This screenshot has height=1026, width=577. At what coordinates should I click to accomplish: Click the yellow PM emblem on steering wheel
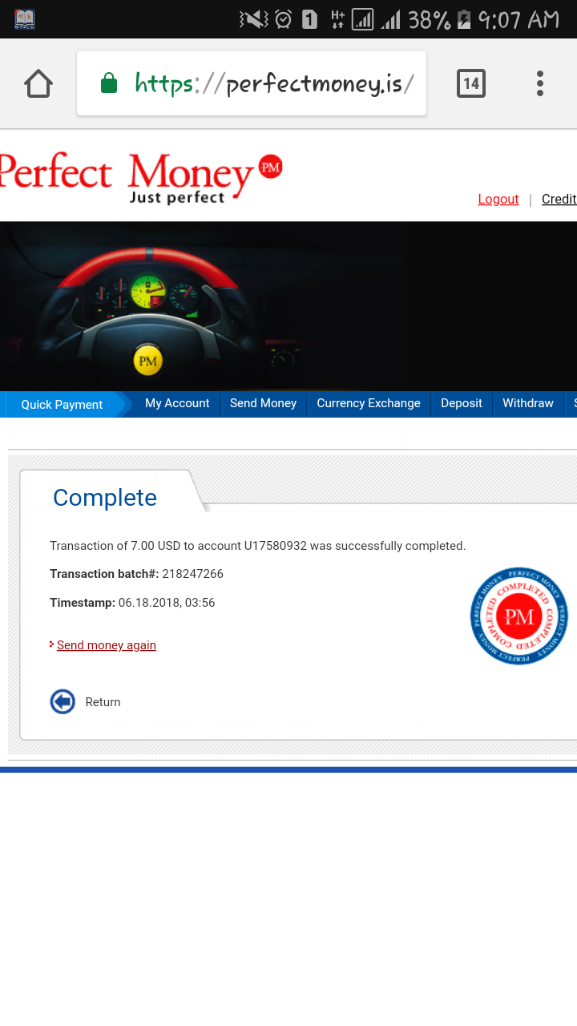tap(148, 361)
